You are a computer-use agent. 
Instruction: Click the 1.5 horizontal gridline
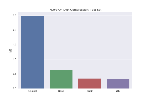88,45
